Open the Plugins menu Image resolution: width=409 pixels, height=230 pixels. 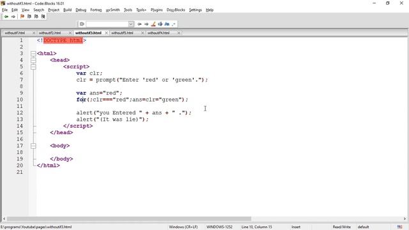pos(157,10)
